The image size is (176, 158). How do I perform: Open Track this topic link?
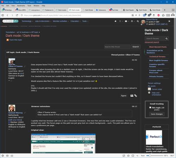point(15,40)
